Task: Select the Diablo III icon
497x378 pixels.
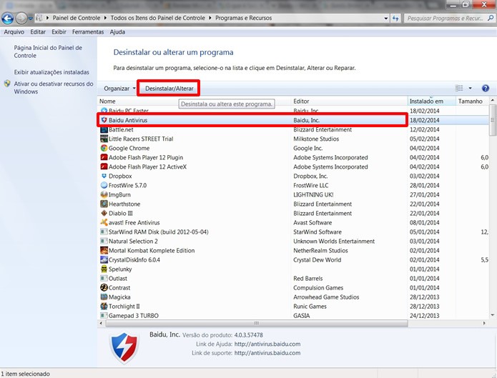Action: pos(104,213)
